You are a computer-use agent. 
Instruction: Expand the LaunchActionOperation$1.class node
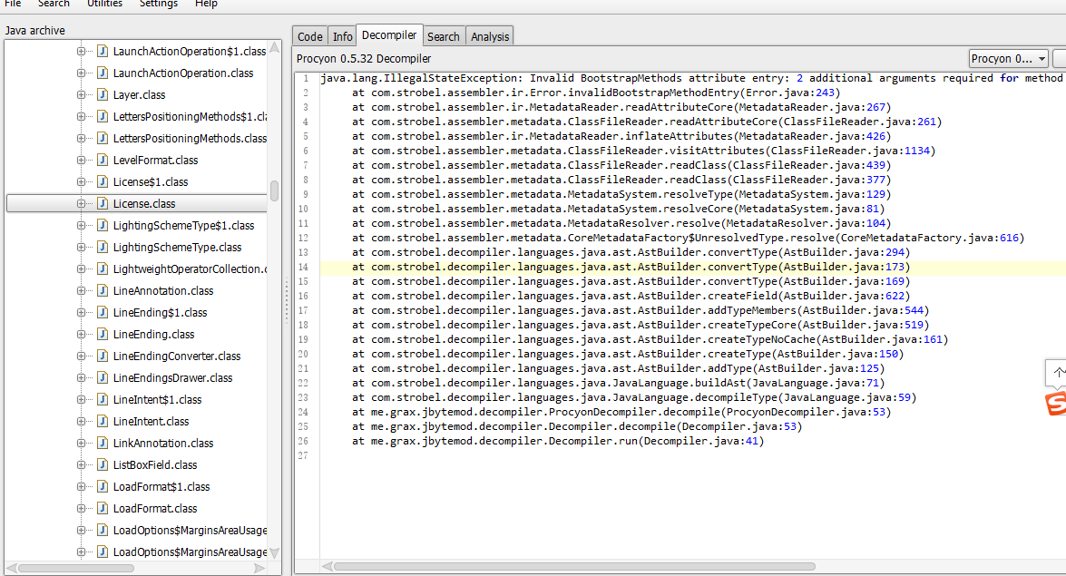tap(81, 51)
